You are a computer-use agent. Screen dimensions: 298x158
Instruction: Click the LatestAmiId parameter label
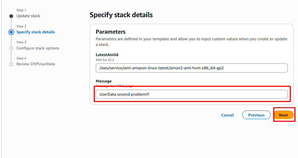107,55
